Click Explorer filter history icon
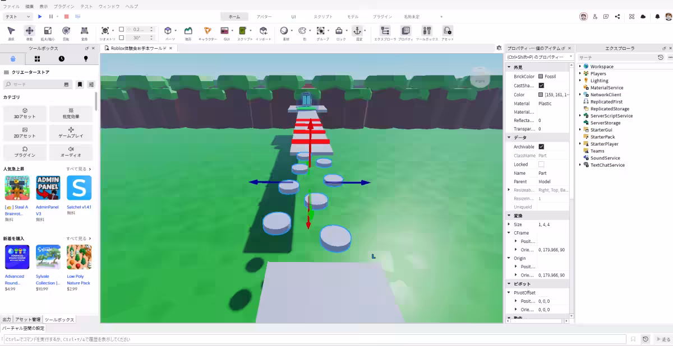This screenshot has height=346, width=673. 661,57
